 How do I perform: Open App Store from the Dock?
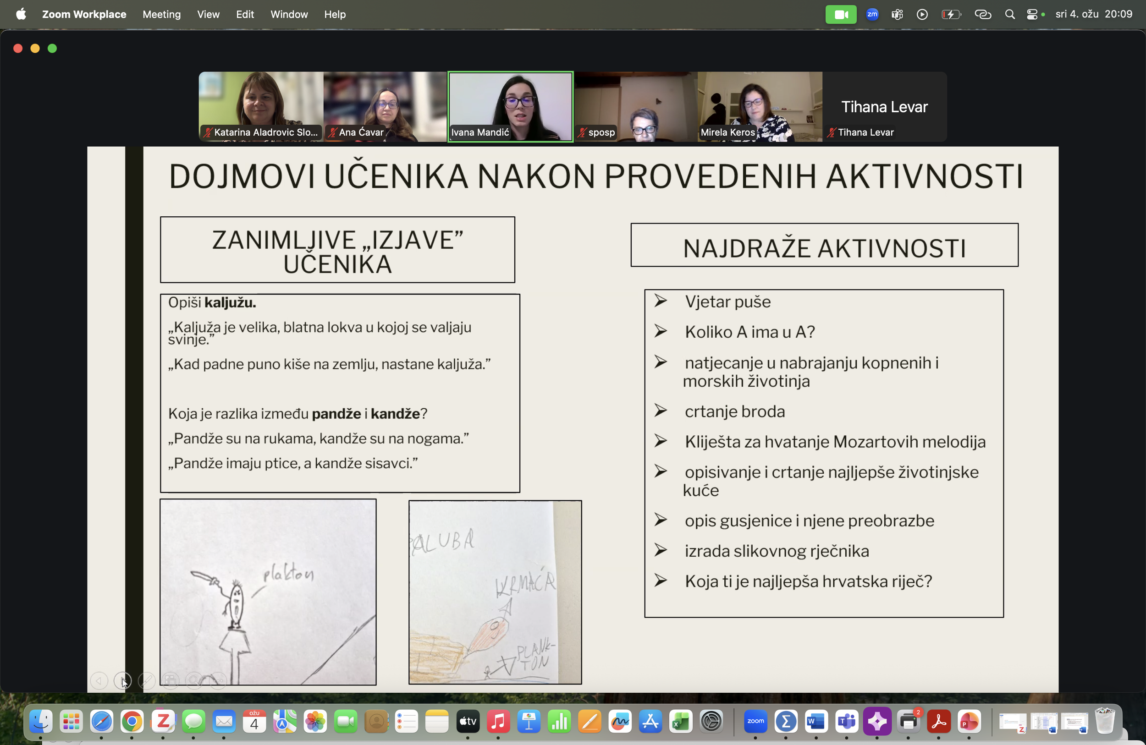coord(650,721)
